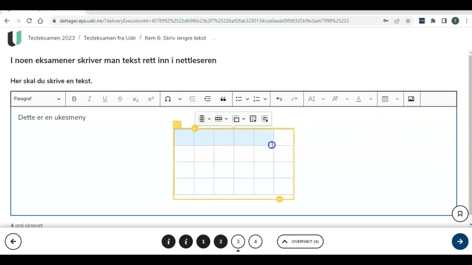
Task: Expand table row dropdown arrow
Action: pos(226,119)
